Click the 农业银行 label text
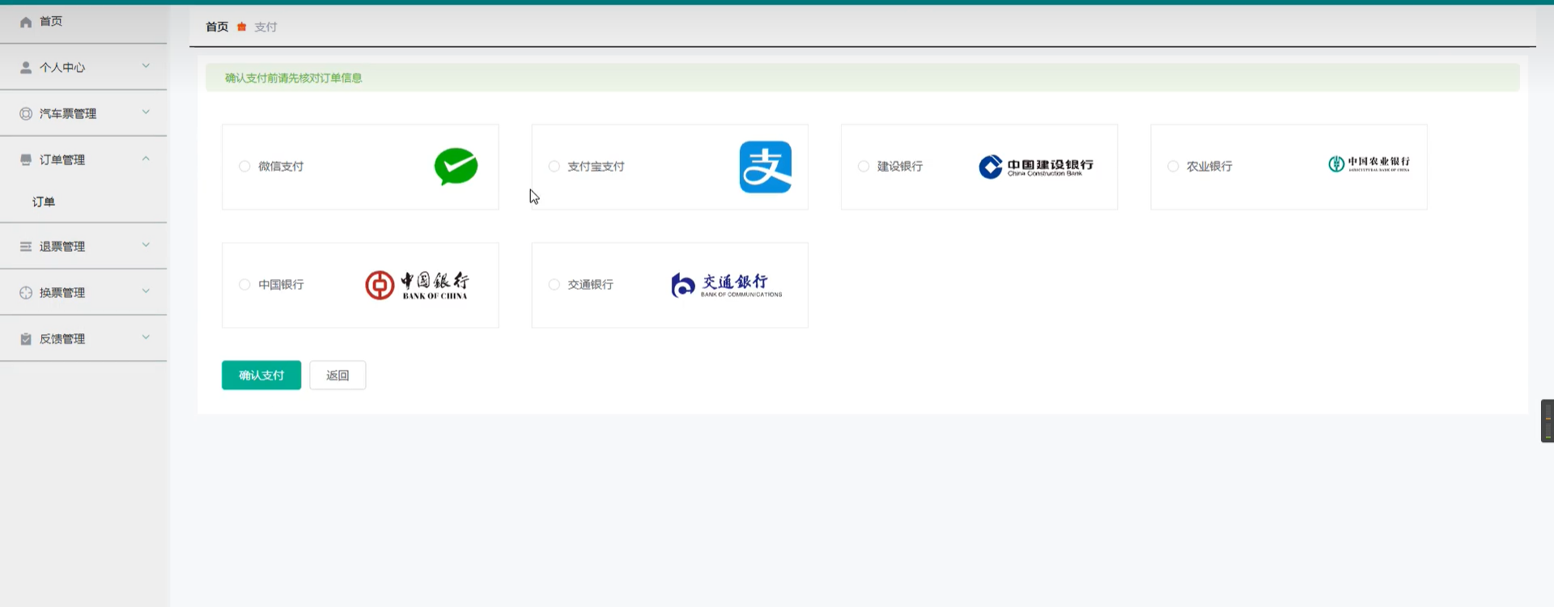This screenshot has width=1554, height=607. (x=1209, y=167)
